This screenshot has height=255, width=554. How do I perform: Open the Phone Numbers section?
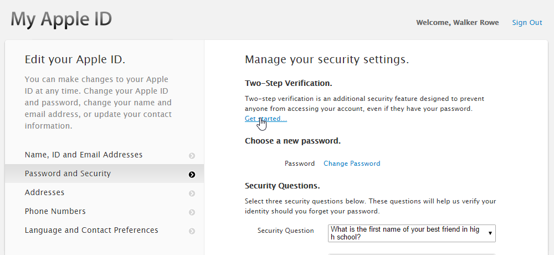105,211
